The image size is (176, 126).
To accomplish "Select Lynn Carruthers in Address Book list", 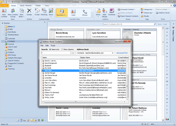I will pyautogui.click(x=84, y=80).
